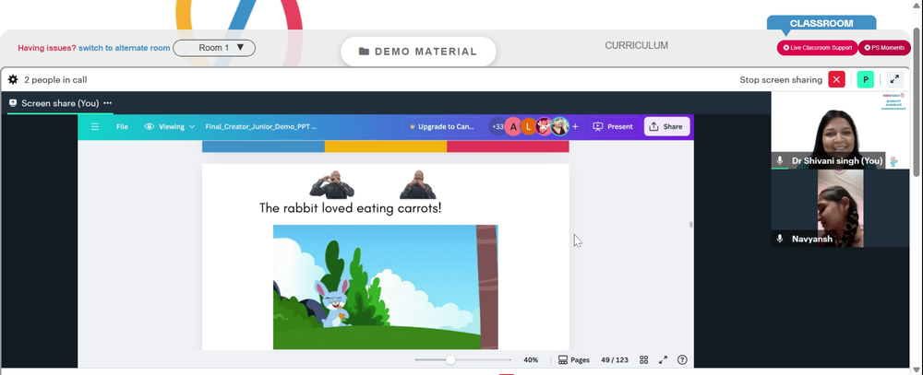The image size is (923, 375).
Task: Click the Final_Creator_Junior_Demo_PPT document title
Action: click(x=261, y=126)
